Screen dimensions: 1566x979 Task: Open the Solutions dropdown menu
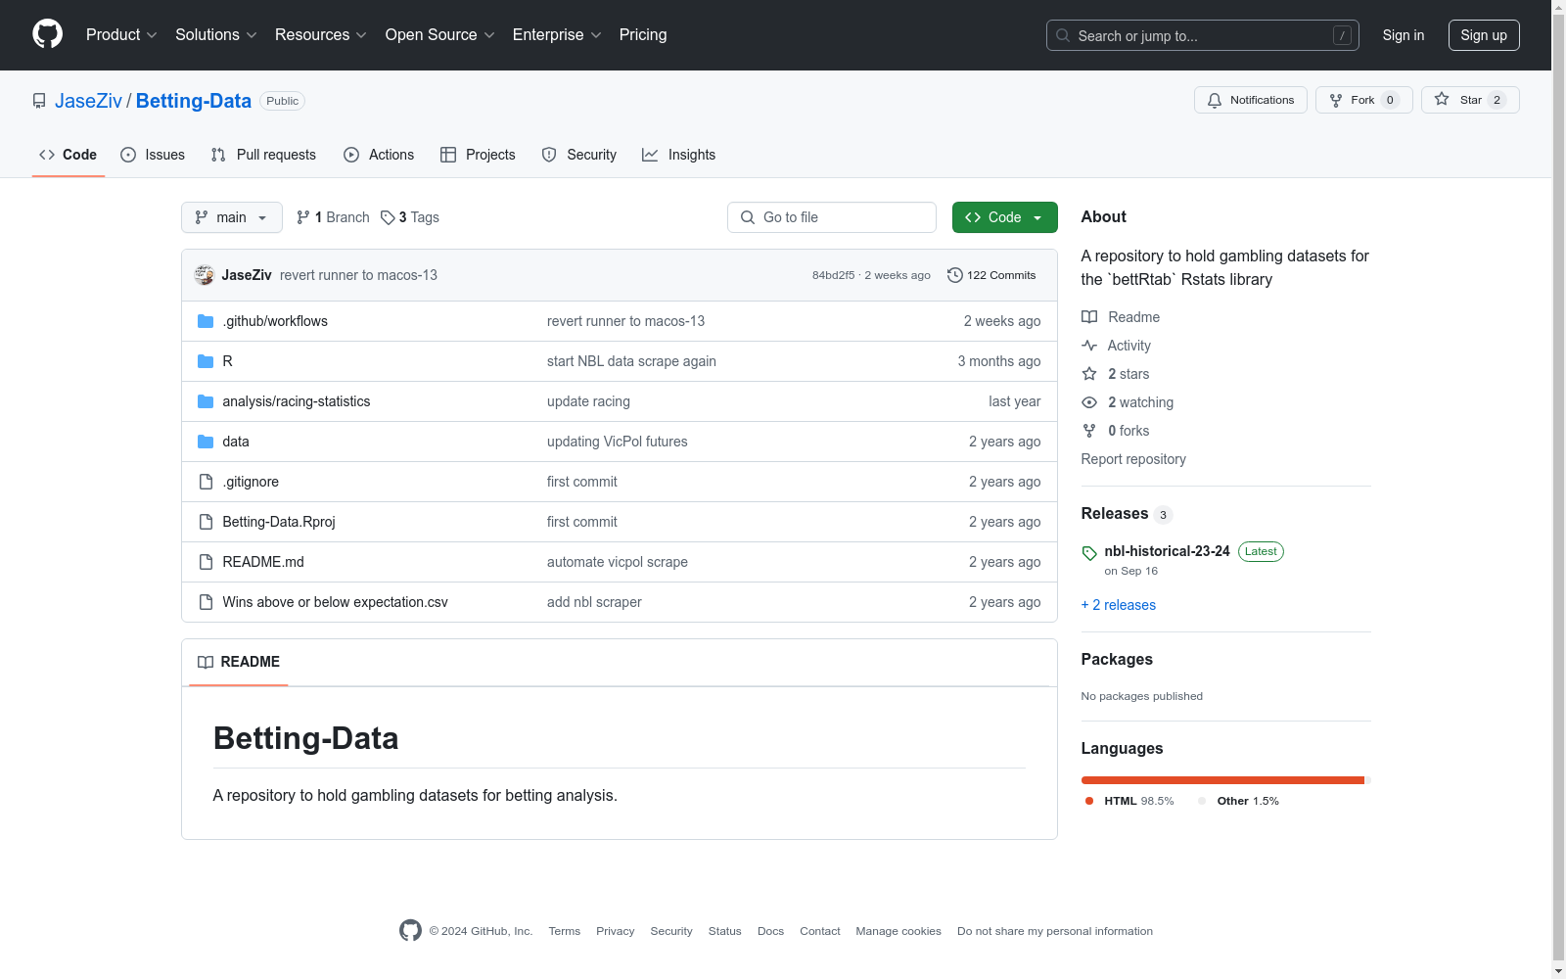pyautogui.click(x=215, y=35)
